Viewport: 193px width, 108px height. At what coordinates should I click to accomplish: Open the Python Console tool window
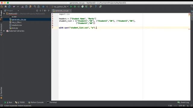(36, 102)
